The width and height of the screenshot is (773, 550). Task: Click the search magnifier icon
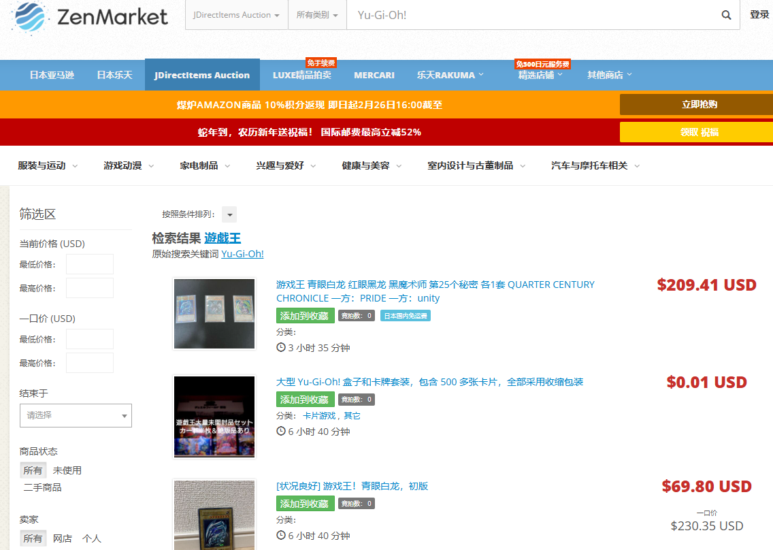[725, 15]
